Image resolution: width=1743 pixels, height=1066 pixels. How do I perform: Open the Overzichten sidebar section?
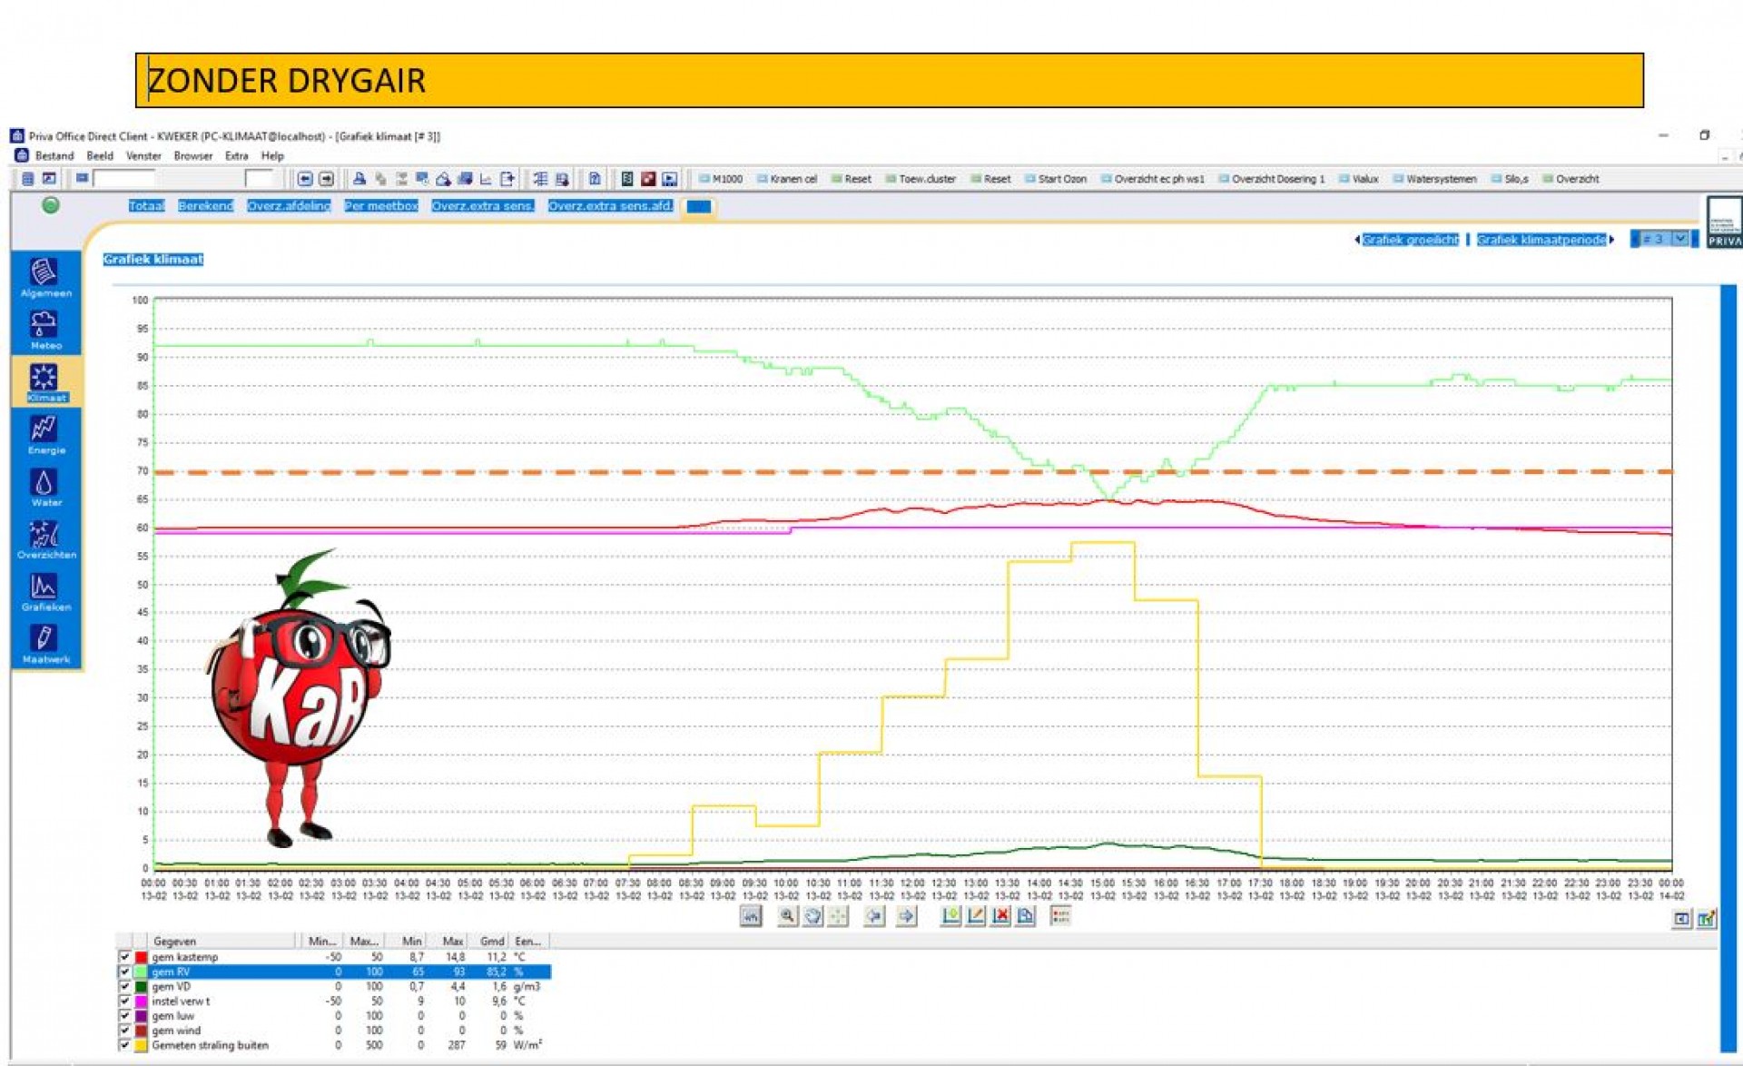45,539
